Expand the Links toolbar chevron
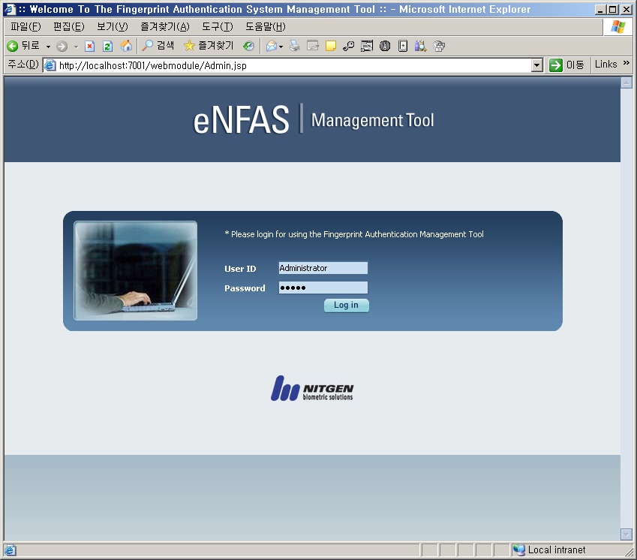The image size is (637, 560). coord(626,63)
